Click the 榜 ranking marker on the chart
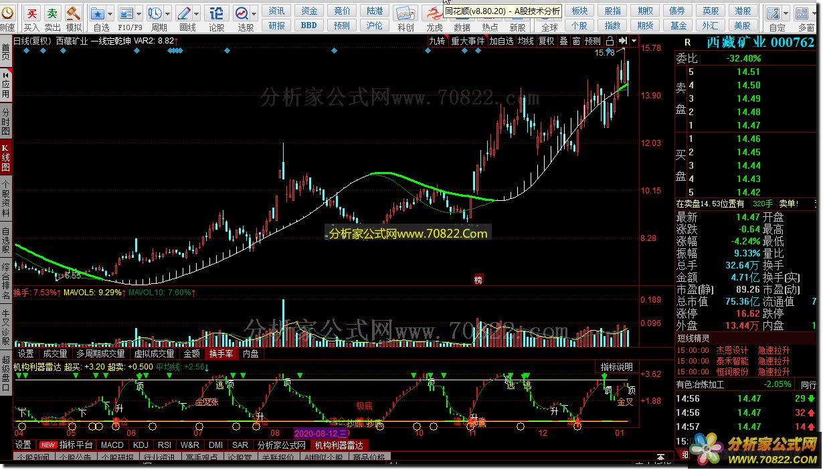This screenshot has height=470, width=823. [x=478, y=280]
